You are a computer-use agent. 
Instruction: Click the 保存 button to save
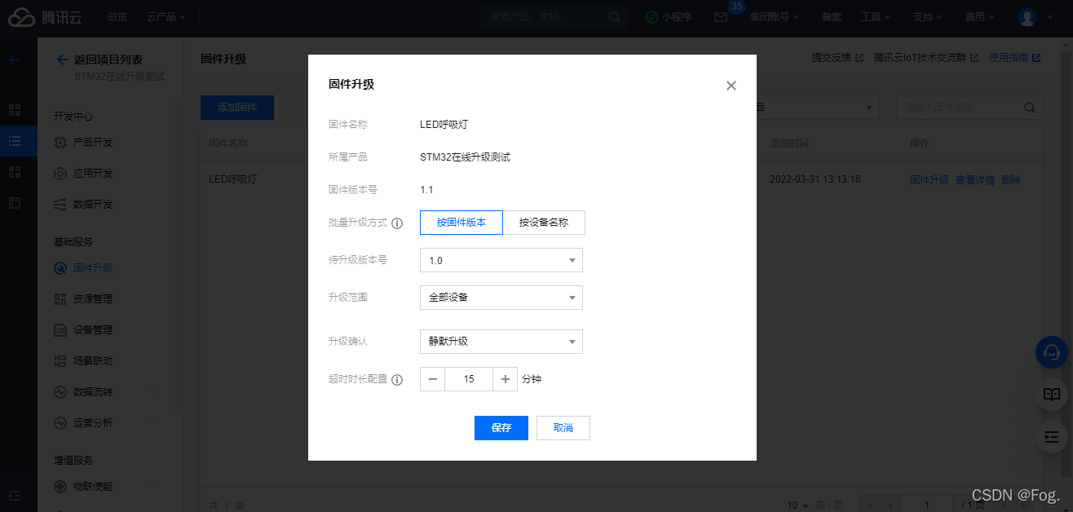tap(501, 427)
